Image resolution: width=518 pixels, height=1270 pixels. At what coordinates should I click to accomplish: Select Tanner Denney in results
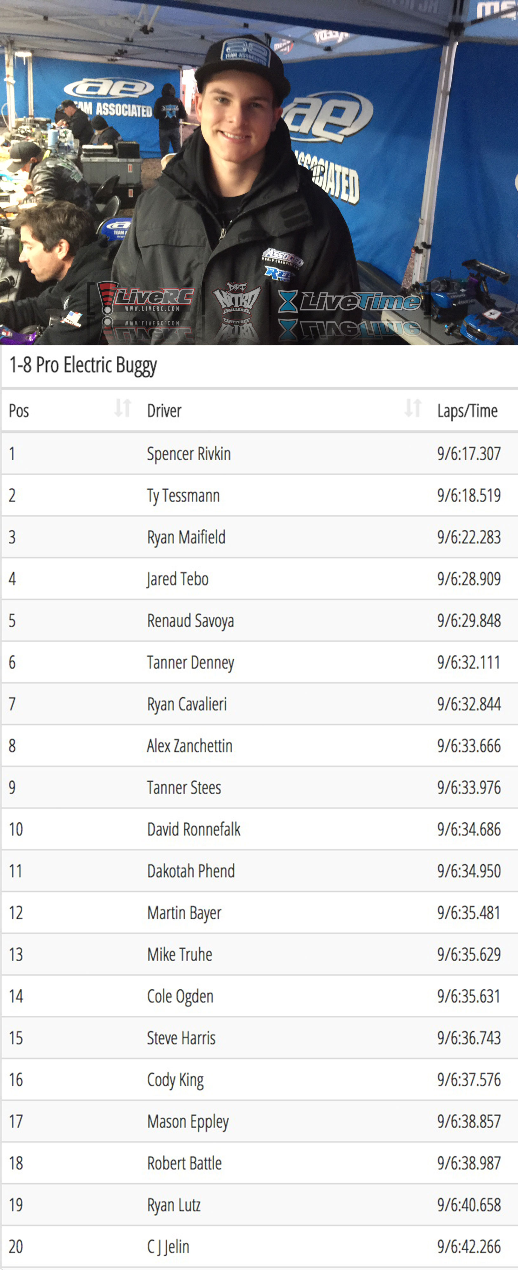190,662
